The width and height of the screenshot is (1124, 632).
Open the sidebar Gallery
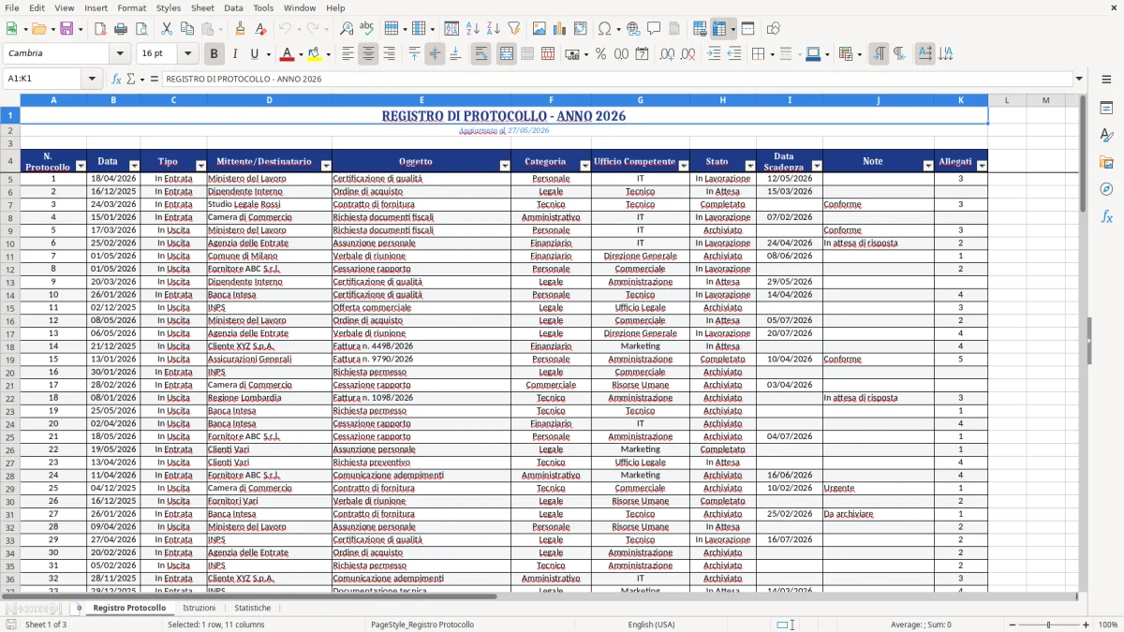[x=1106, y=162]
